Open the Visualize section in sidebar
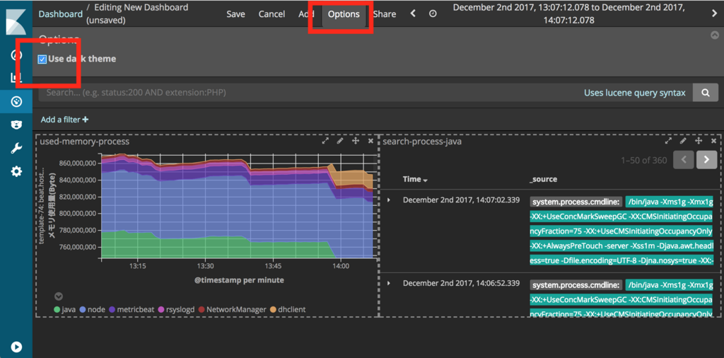Viewport: 724px width, 358px height. coord(16,78)
